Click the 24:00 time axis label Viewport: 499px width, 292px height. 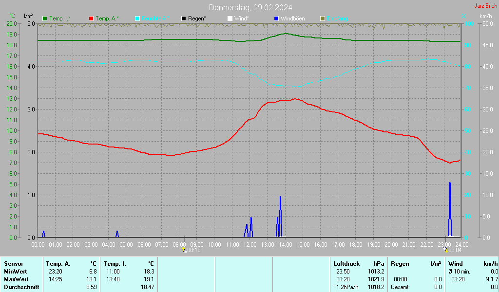462,245
